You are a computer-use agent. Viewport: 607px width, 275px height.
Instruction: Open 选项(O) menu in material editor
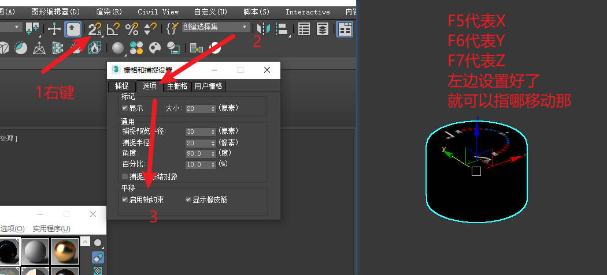[12, 229]
